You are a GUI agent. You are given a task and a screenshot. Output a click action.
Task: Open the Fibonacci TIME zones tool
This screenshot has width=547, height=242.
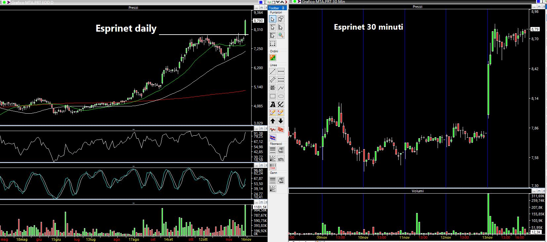[273, 167]
